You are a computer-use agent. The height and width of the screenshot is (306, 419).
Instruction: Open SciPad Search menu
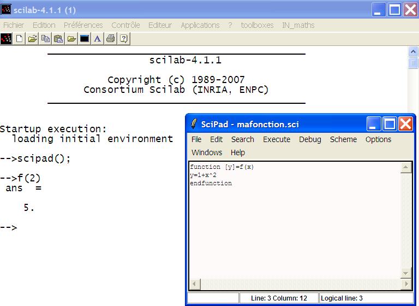point(243,139)
